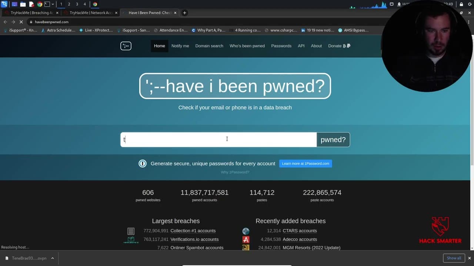The width and height of the screenshot is (474, 266).
Task: Open Who's been pwned page
Action: 247,46
